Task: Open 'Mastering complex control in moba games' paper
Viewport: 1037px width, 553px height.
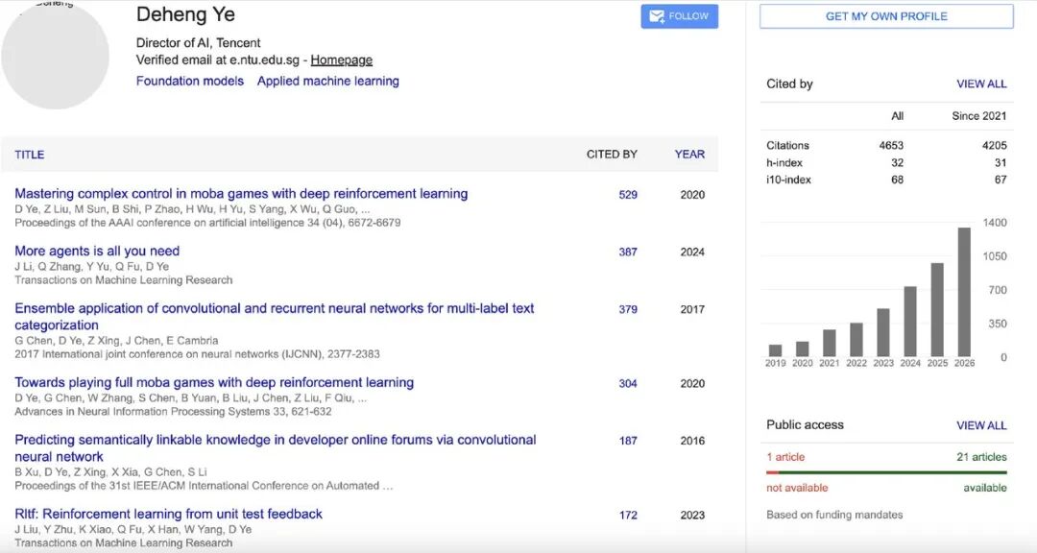Action: pyautogui.click(x=241, y=194)
